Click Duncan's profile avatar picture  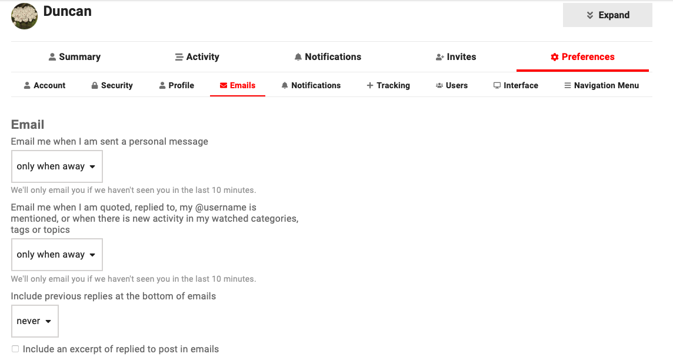pos(24,16)
